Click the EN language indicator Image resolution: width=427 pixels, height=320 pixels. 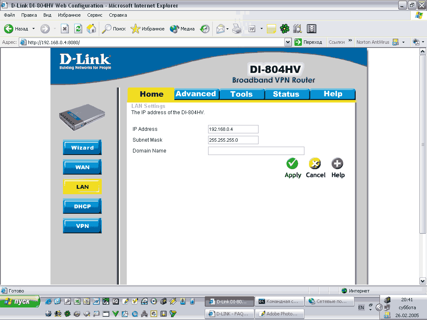(361, 307)
